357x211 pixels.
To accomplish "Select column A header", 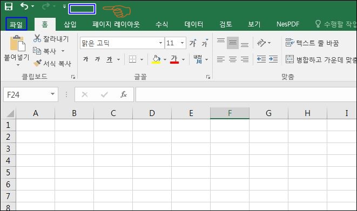I will (x=36, y=113).
